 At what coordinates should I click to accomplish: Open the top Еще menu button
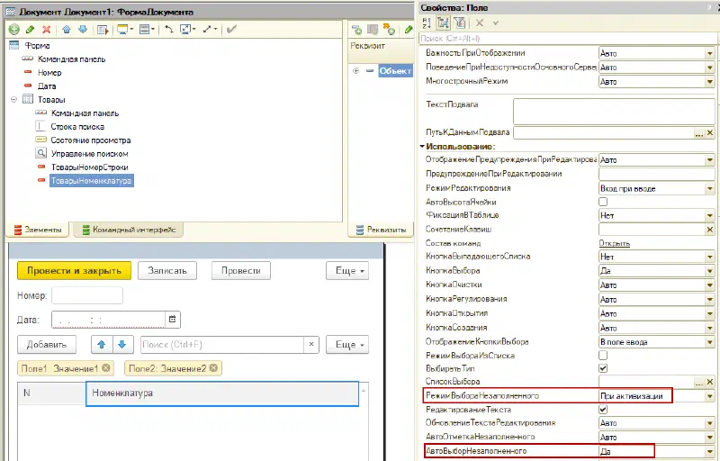pyautogui.click(x=347, y=270)
